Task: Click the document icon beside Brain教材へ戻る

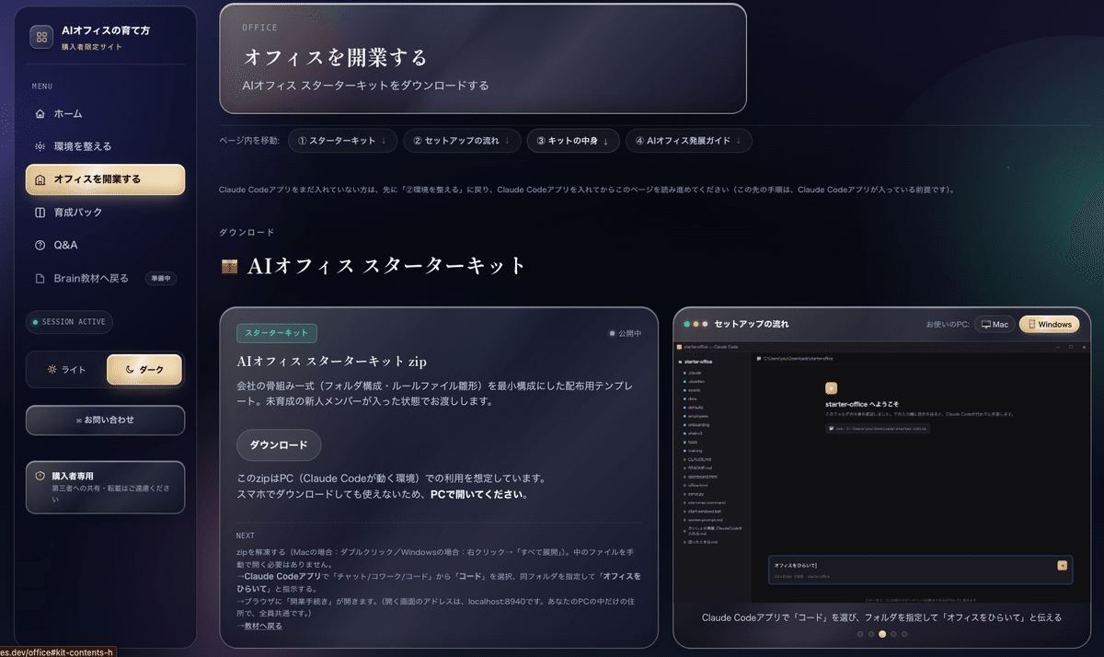Action: click(40, 278)
